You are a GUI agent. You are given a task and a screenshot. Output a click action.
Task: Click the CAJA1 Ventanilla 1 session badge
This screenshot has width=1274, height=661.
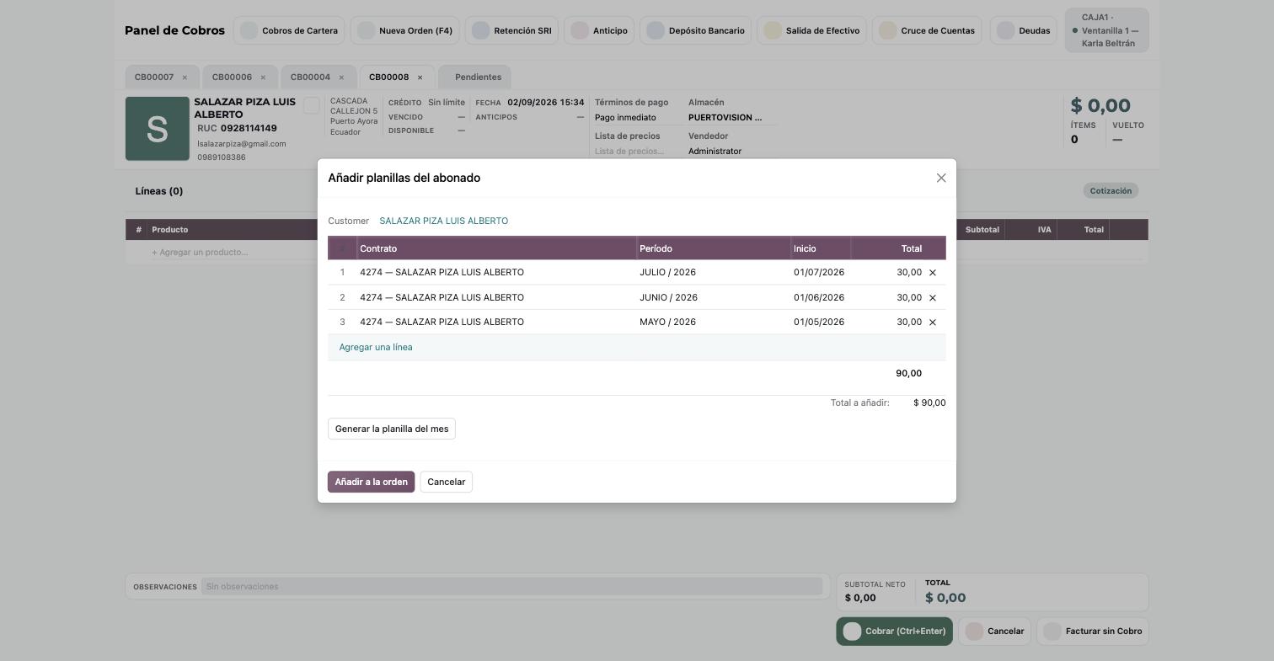click(x=1106, y=30)
